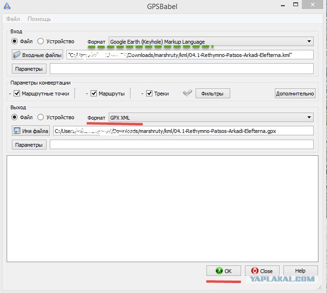
Task: Open the input format dropdown showing Google Earth
Action: click(211, 41)
